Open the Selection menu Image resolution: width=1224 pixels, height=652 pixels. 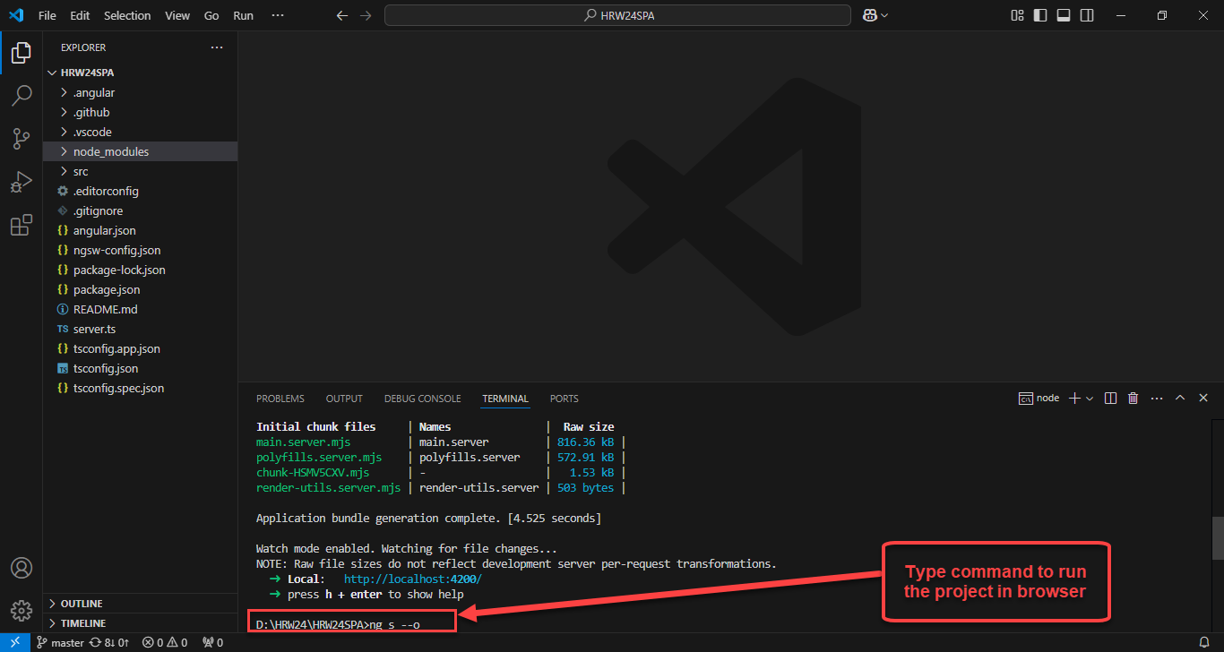pyautogui.click(x=127, y=15)
